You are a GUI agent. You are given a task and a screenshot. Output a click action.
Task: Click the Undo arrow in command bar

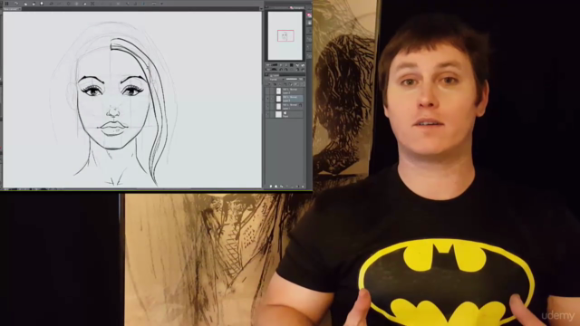tap(51, 4)
